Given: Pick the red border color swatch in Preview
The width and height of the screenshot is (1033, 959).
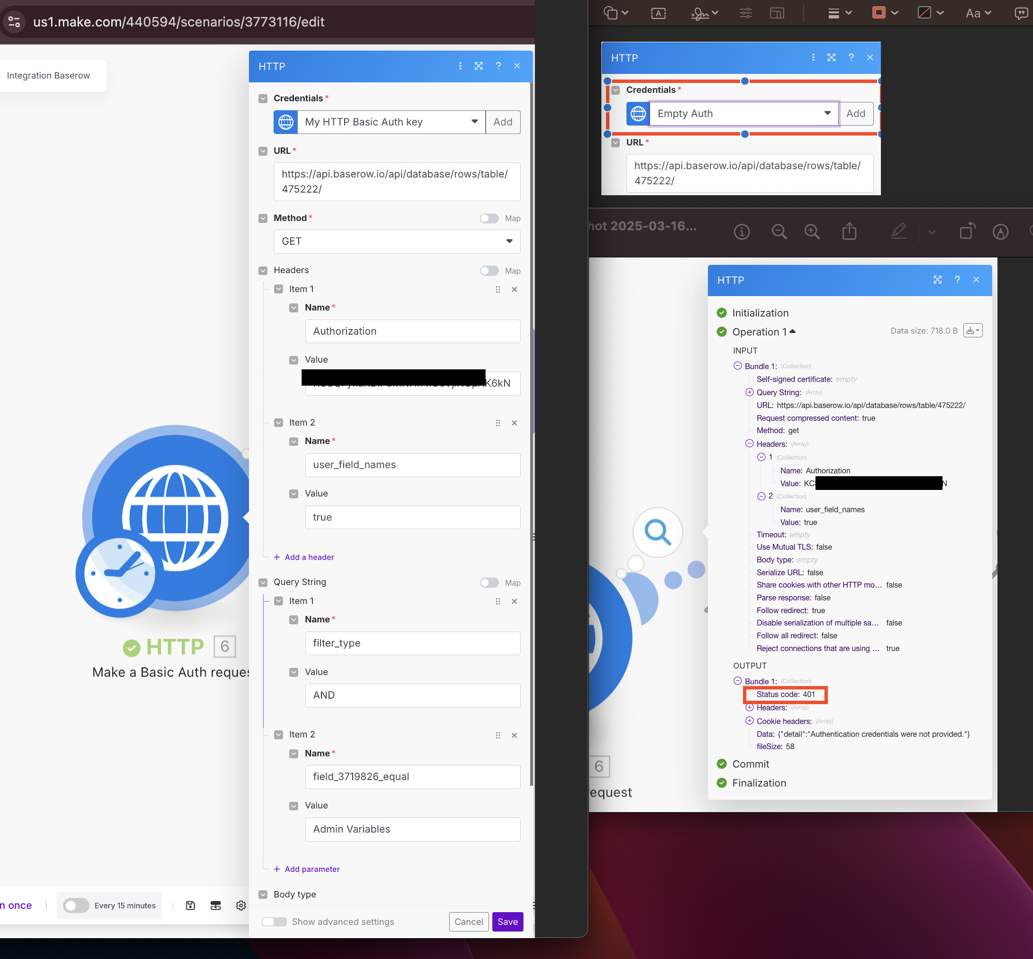Looking at the screenshot, I should click(x=879, y=12).
